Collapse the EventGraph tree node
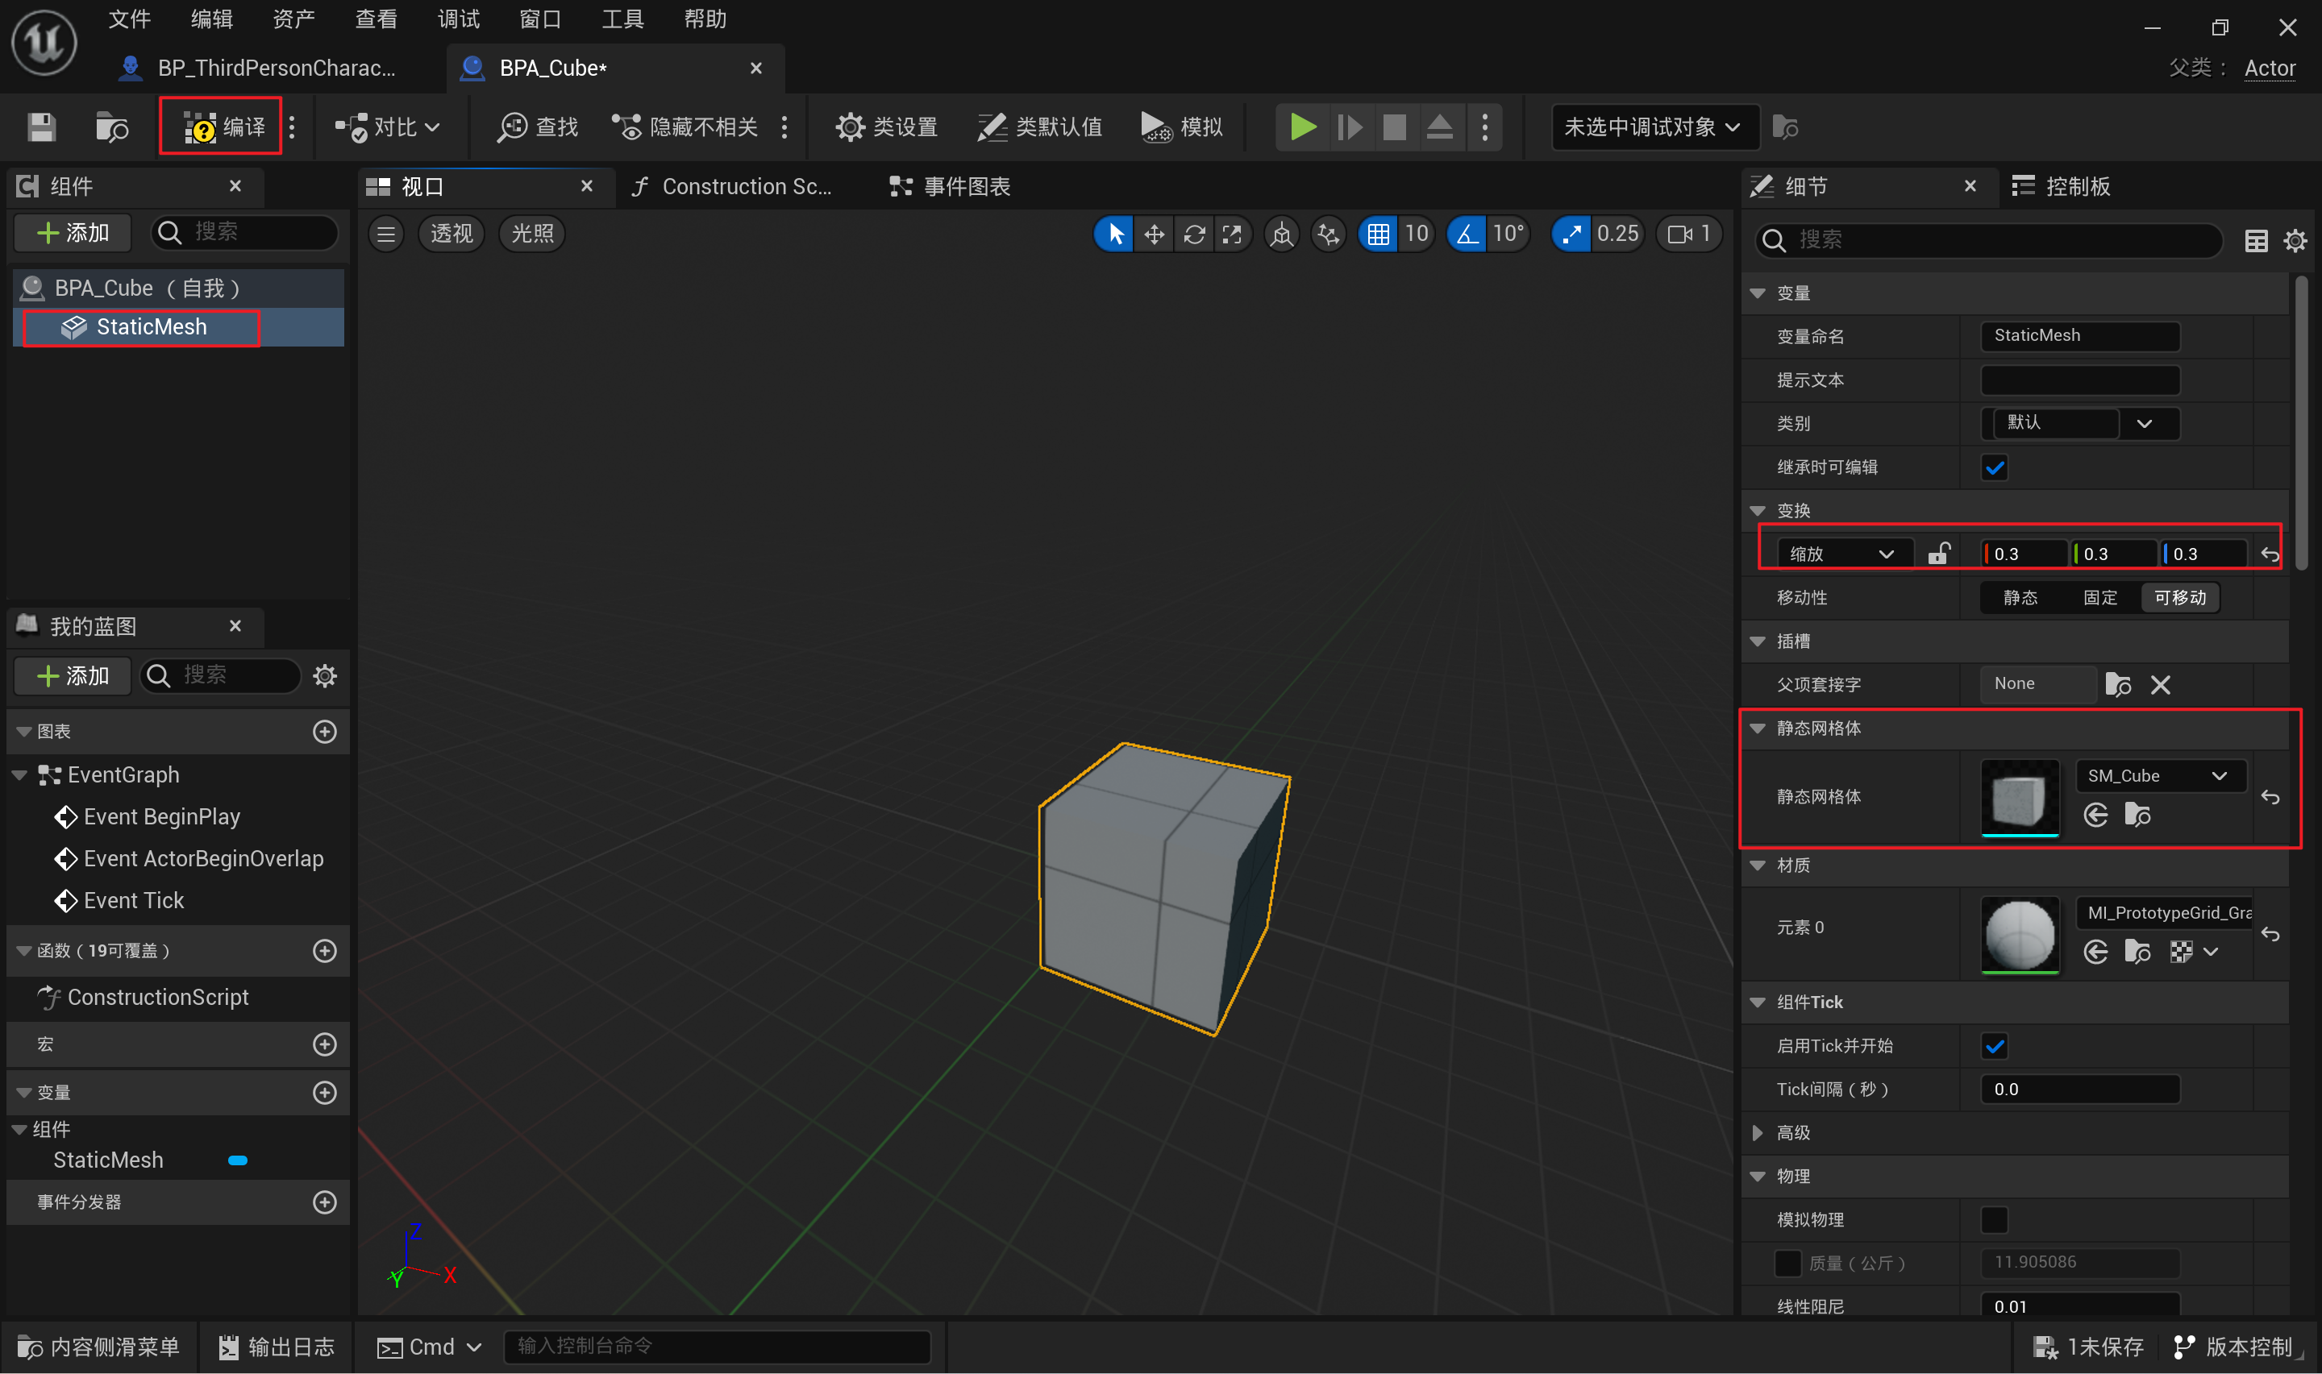Viewport: 2322px width, 1374px height. pyautogui.click(x=19, y=775)
